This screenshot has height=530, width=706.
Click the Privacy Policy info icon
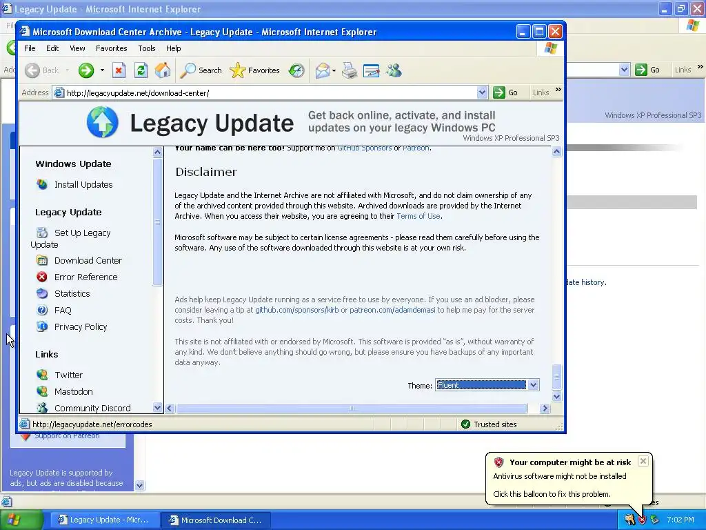pos(42,326)
